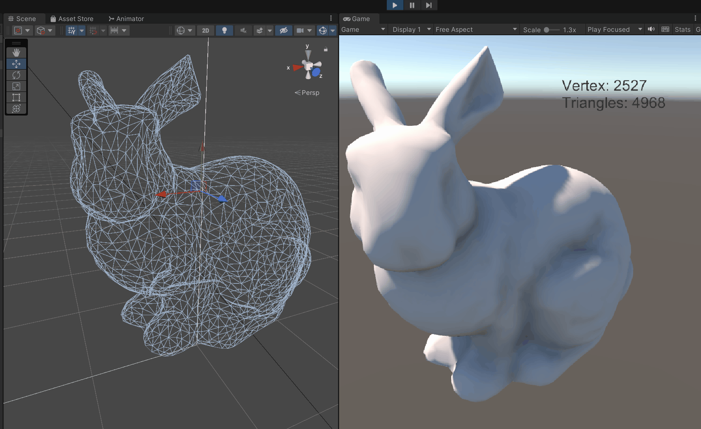Open the snap increment dropdown arrow
Viewport: 701px width, 429px height.
tap(124, 30)
